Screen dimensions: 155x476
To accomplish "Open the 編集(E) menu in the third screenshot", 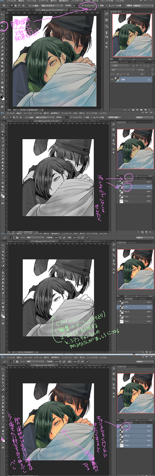I will coord(19,233).
